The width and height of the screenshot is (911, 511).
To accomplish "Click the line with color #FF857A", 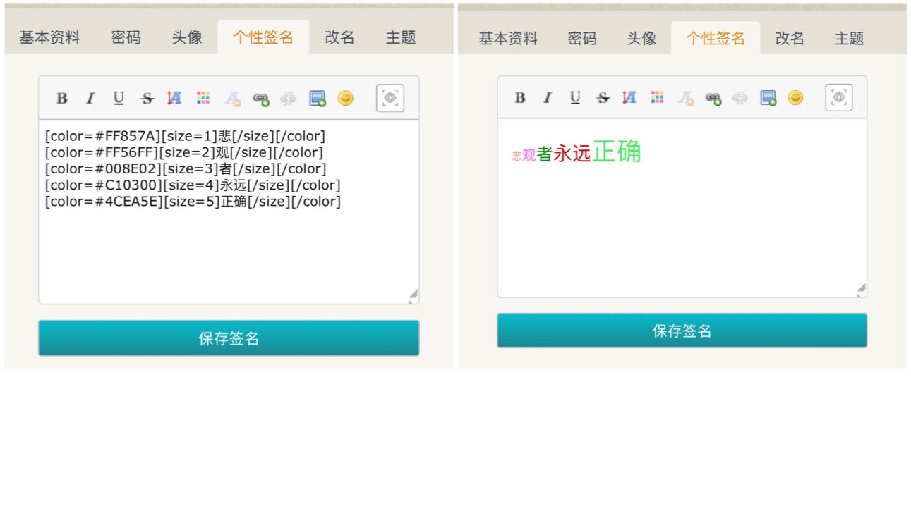I will point(186,136).
